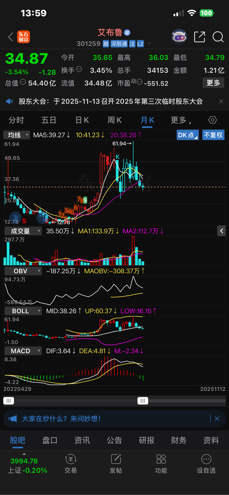229x495 pixels.
Task: Tap the double-arrow expand icon on chart
Action: point(15,218)
